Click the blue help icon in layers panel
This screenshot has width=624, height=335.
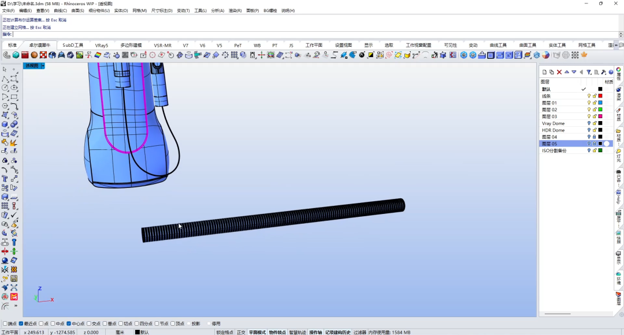pyautogui.click(x=611, y=72)
